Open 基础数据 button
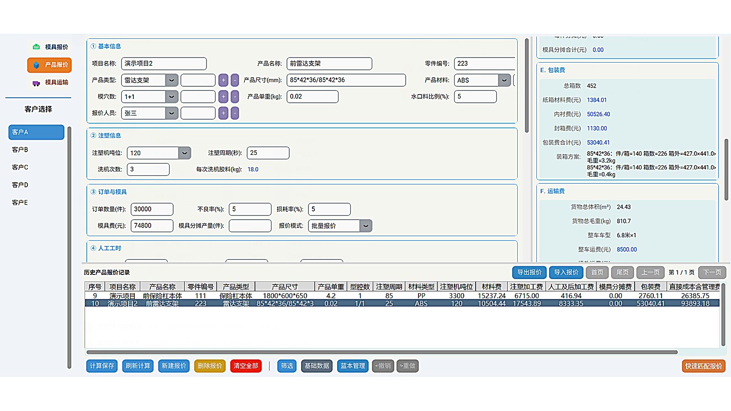The image size is (731, 411). pos(317,366)
